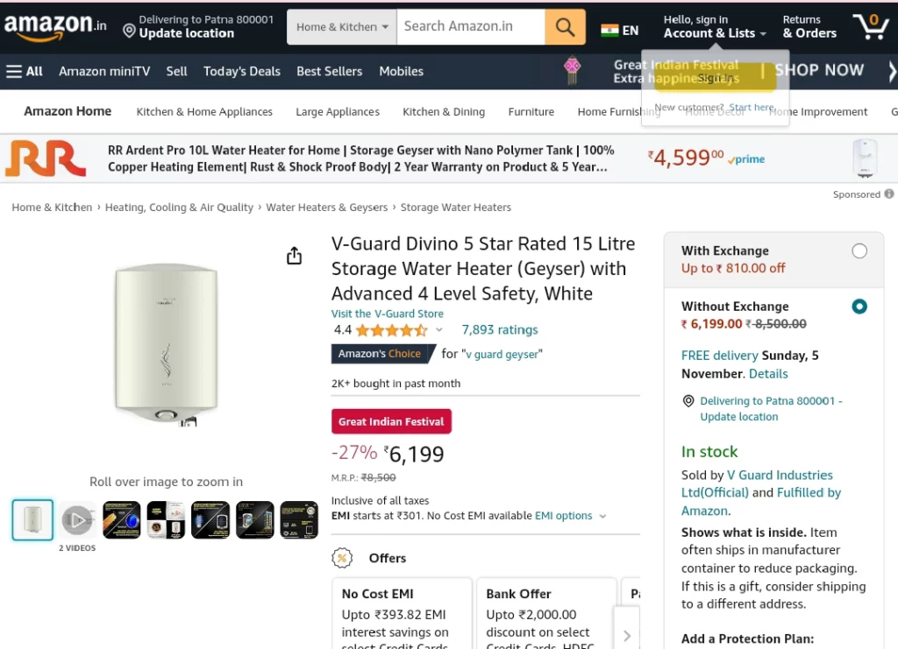Show next offers with the arrow
This screenshot has height=649, width=898.
626,636
